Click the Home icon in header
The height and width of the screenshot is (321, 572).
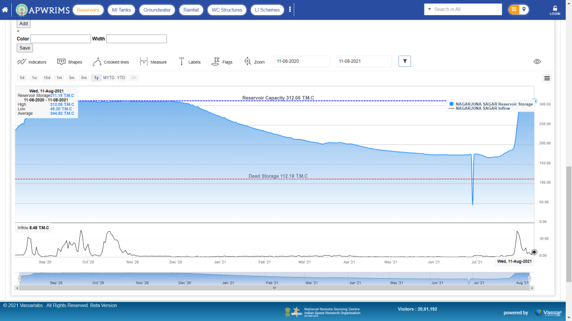coord(5,10)
